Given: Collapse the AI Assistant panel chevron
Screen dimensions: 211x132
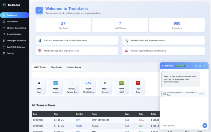Looking at the screenshot, I should tap(204, 66).
